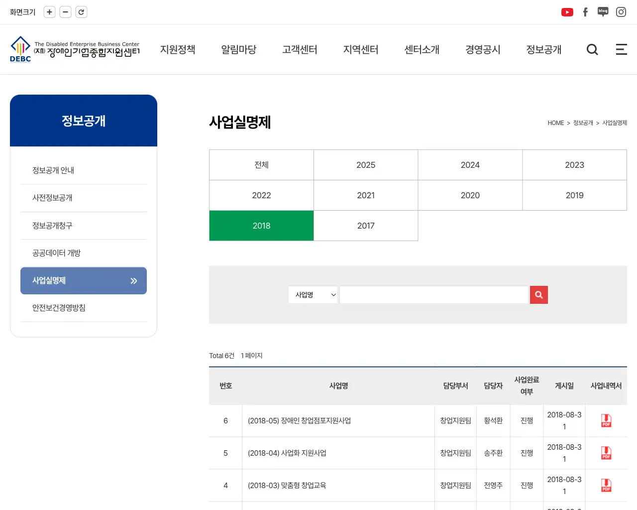The image size is (637, 510).
Task: Click the 사업명 column header
Action: (338, 386)
